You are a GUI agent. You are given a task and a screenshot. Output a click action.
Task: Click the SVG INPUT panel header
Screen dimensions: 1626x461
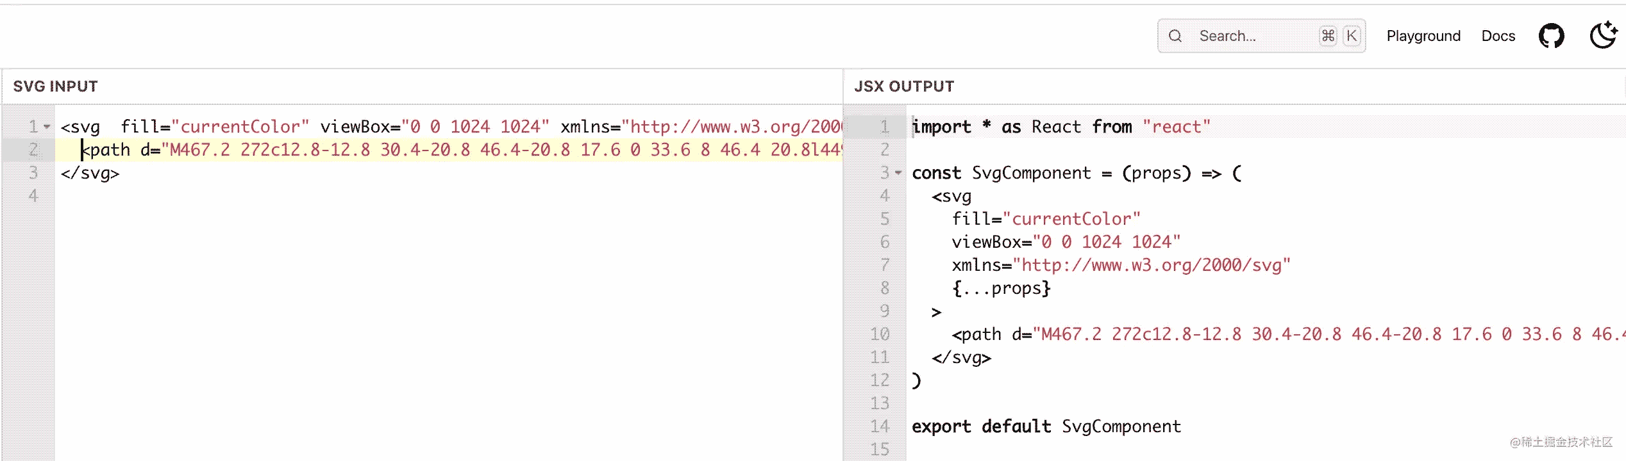point(56,86)
